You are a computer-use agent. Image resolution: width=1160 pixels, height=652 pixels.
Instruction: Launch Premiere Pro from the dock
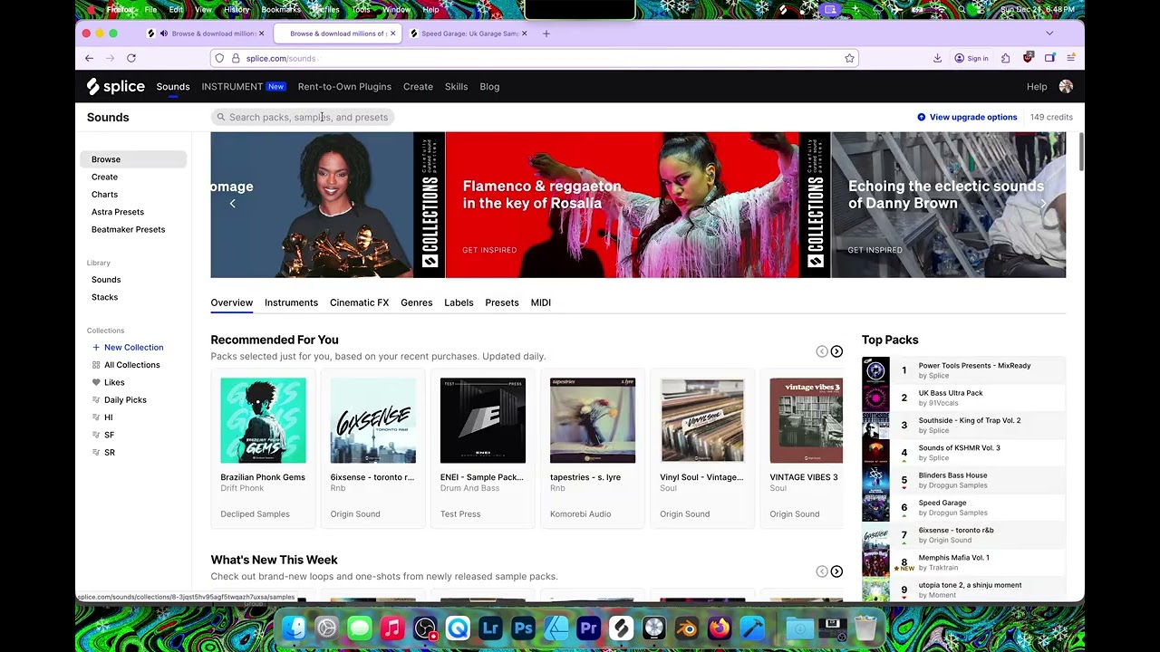[x=588, y=628]
